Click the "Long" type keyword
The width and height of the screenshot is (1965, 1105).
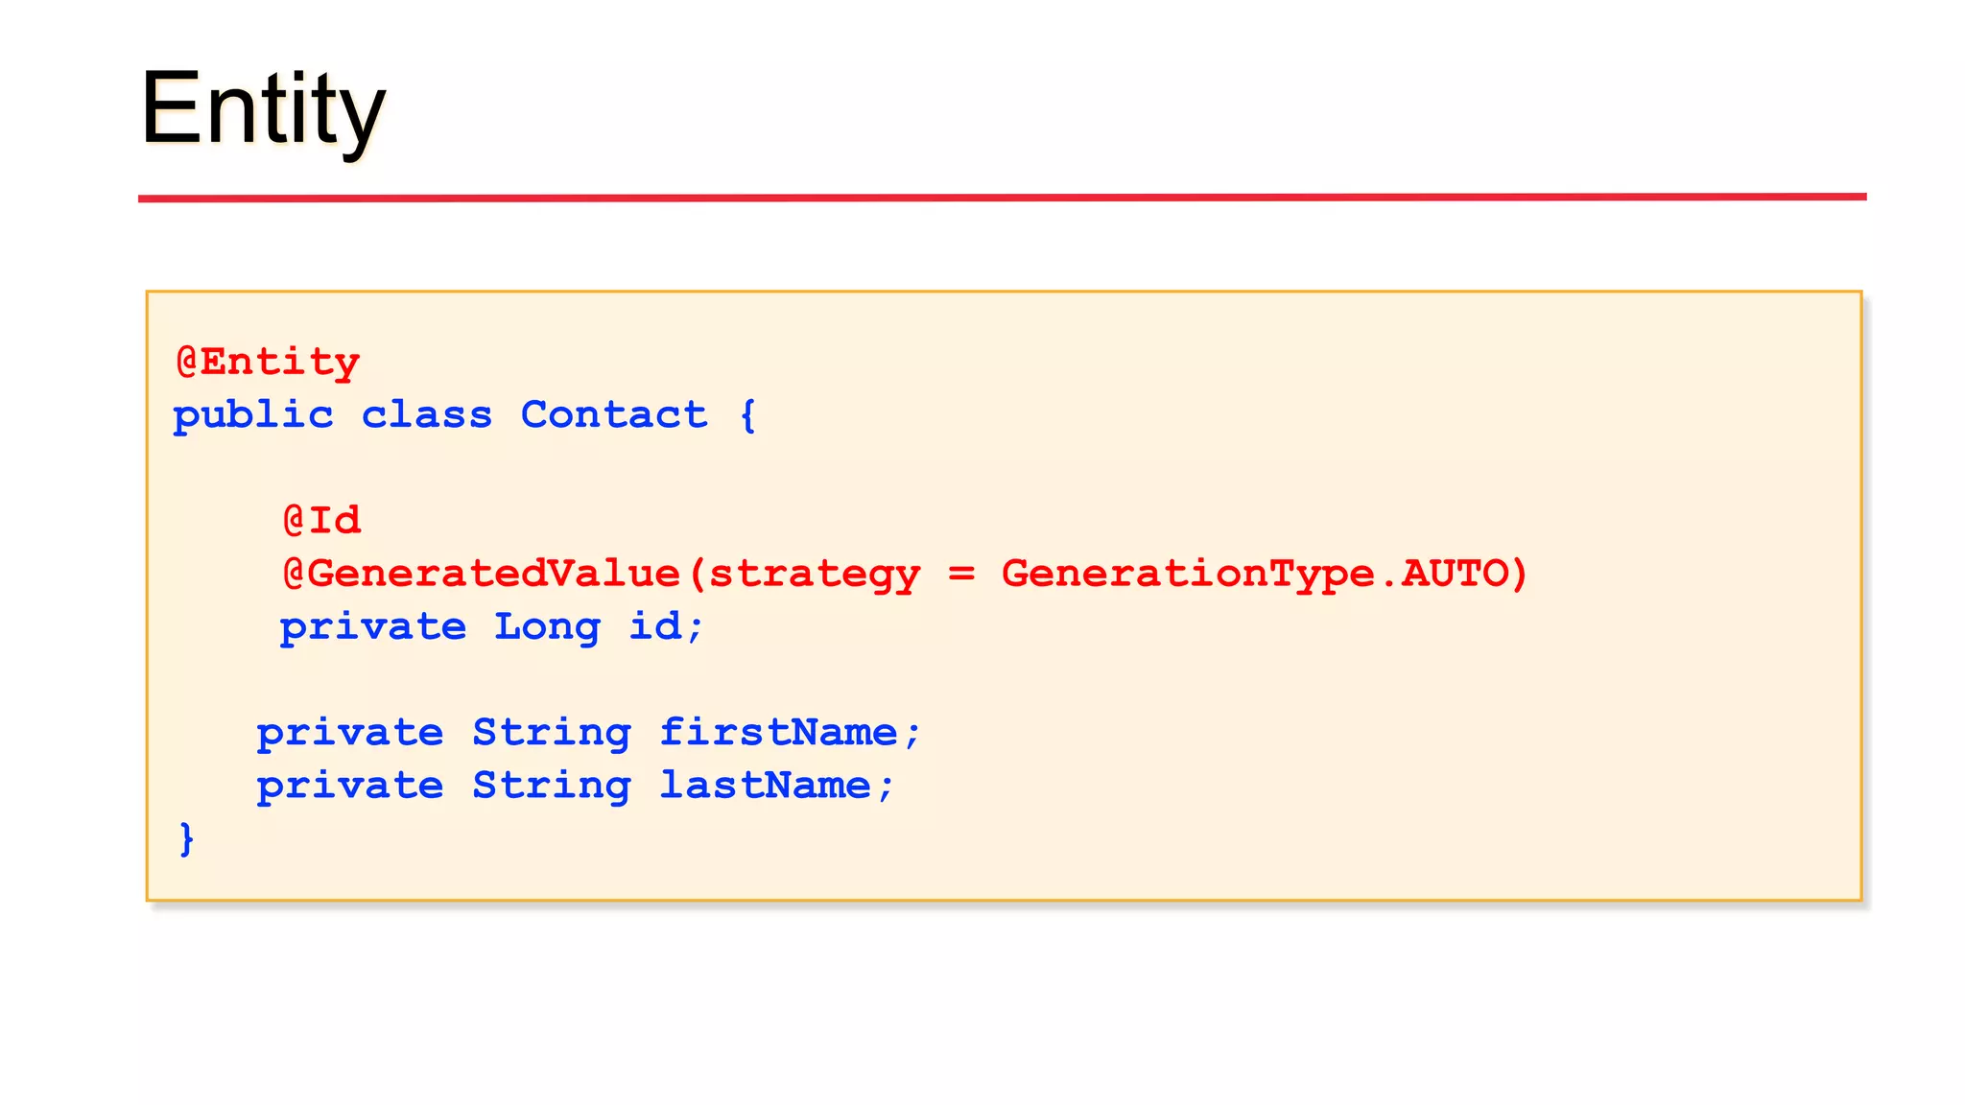pos(547,627)
